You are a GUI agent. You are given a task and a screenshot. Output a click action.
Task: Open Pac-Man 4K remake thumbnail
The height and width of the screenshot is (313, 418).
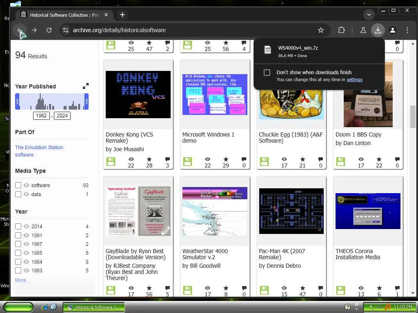[291, 211]
